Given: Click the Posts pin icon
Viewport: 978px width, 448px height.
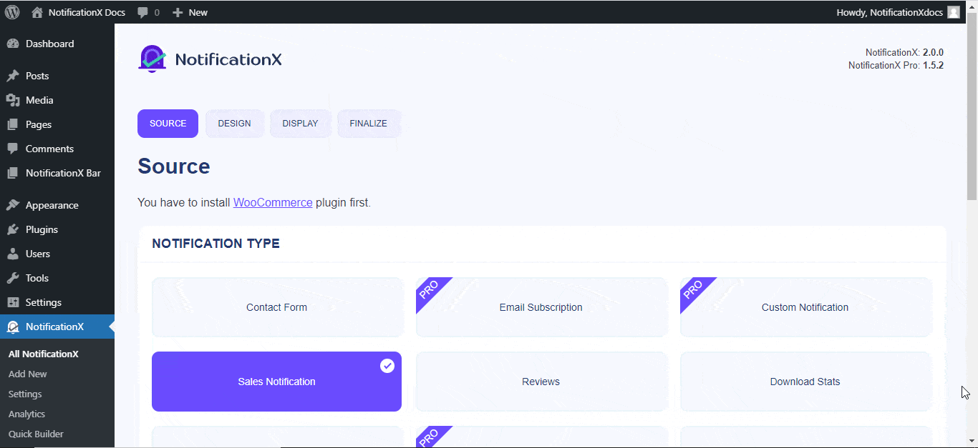Looking at the screenshot, I should pos(13,76).
